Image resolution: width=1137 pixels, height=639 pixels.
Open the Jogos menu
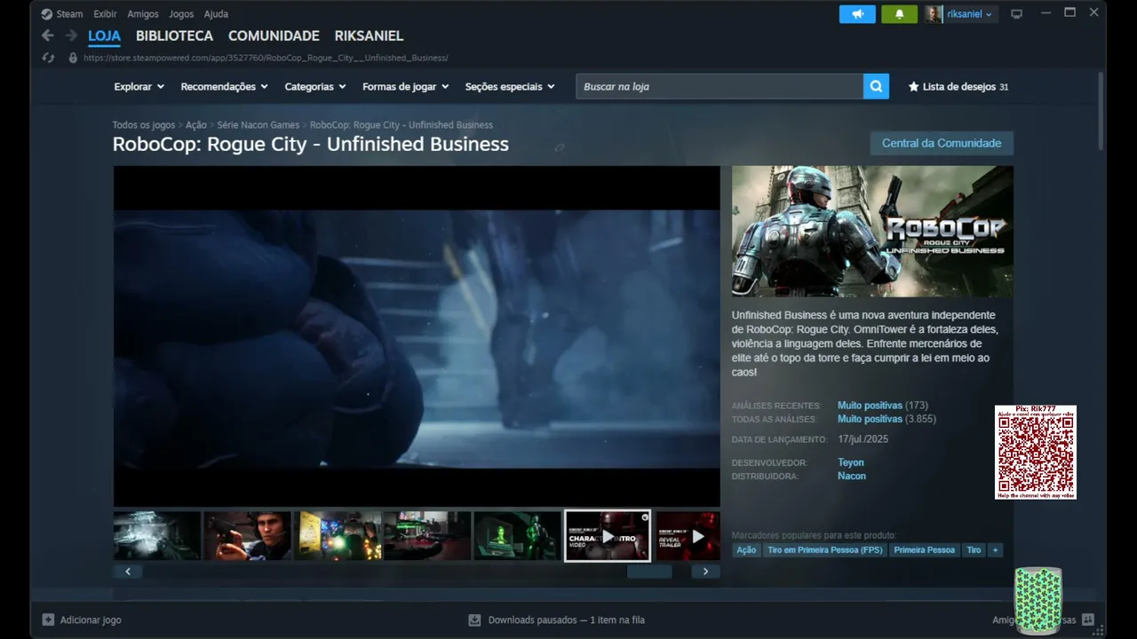point(181,14)
